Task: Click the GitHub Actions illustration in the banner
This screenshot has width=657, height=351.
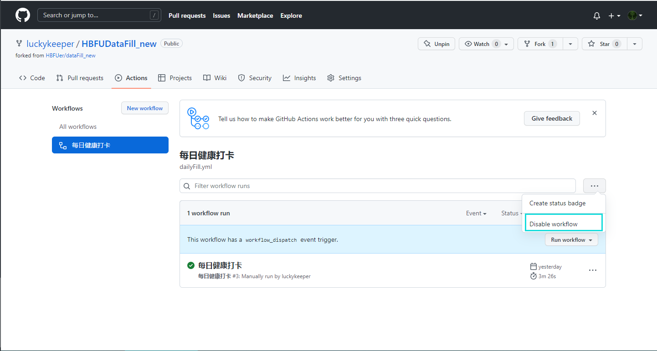Action: tap(199, 118)
